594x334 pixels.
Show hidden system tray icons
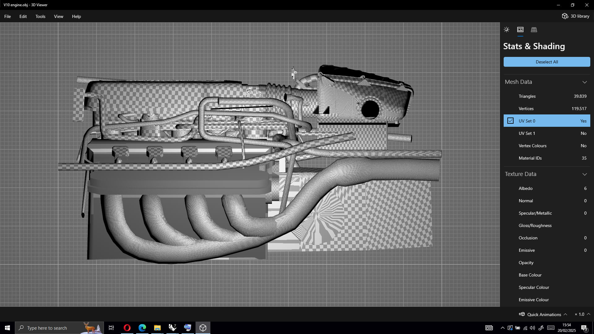click(x=502, y=328)
